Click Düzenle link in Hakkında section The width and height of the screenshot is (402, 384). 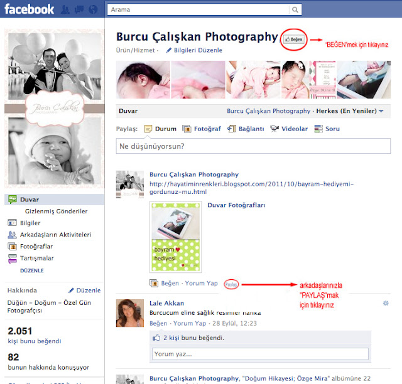pos(89,291)
